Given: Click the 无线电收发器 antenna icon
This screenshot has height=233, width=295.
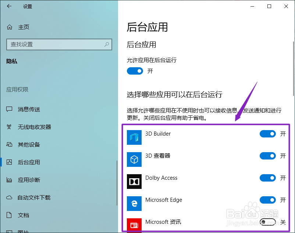Looking at the screenshot, I should pos(9,127).
